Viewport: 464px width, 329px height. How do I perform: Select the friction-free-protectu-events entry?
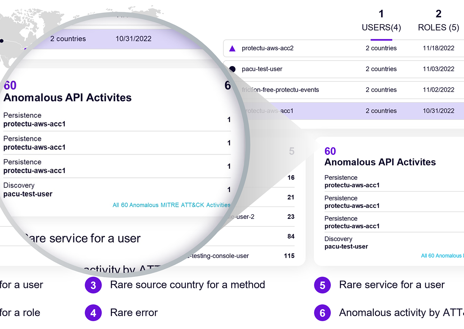tap(281, 90)
